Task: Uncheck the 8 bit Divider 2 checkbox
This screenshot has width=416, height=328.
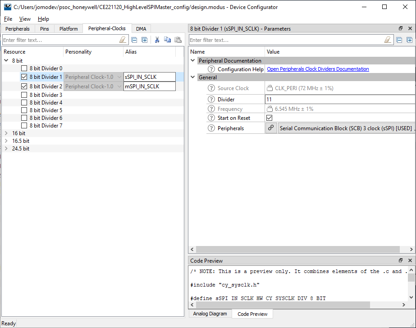Action: (x=24, y=86)
